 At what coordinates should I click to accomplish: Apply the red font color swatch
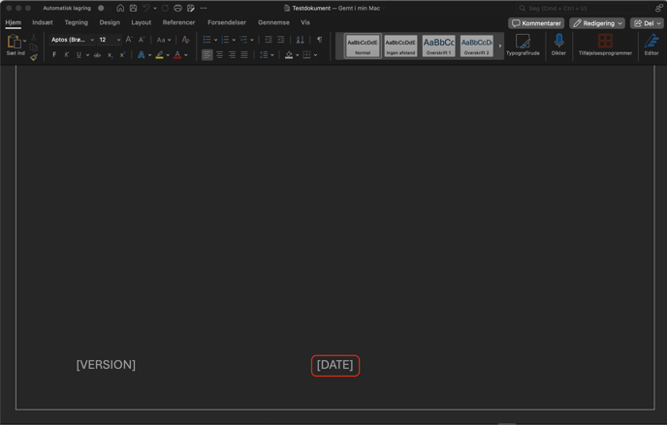[177, 55]
